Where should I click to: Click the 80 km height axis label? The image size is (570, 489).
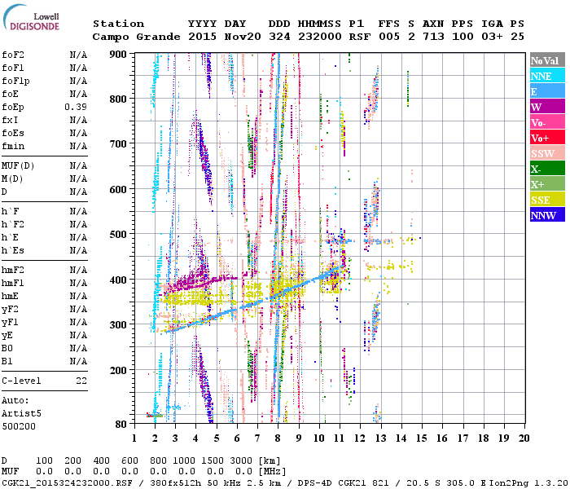tap(121, 425)
